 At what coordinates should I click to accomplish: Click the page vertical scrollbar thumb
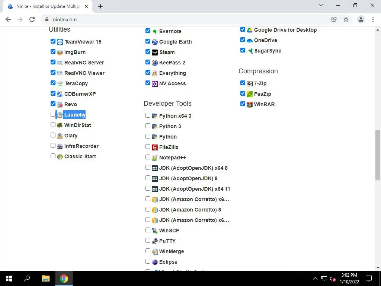point(378,155)
